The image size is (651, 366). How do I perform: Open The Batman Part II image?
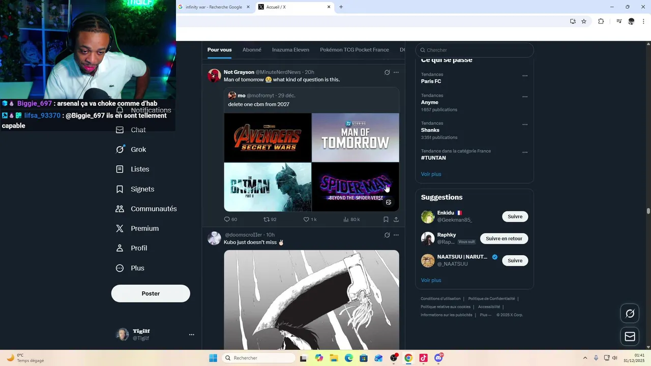pos(268,187)
